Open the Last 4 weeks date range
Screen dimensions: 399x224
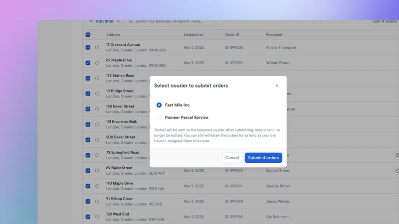coord(384,21)
